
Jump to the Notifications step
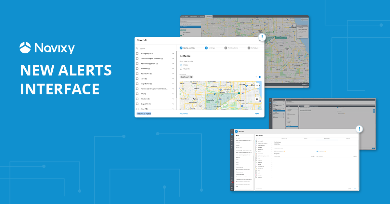click(231, 48)
